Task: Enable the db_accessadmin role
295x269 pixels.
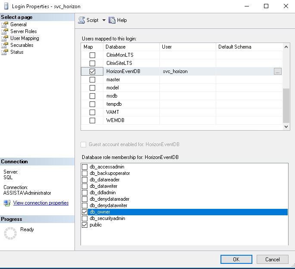Action: click(85, 167)
